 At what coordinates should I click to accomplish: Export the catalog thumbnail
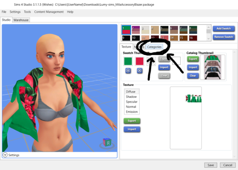pyautogui.click(x=193, y=59)
